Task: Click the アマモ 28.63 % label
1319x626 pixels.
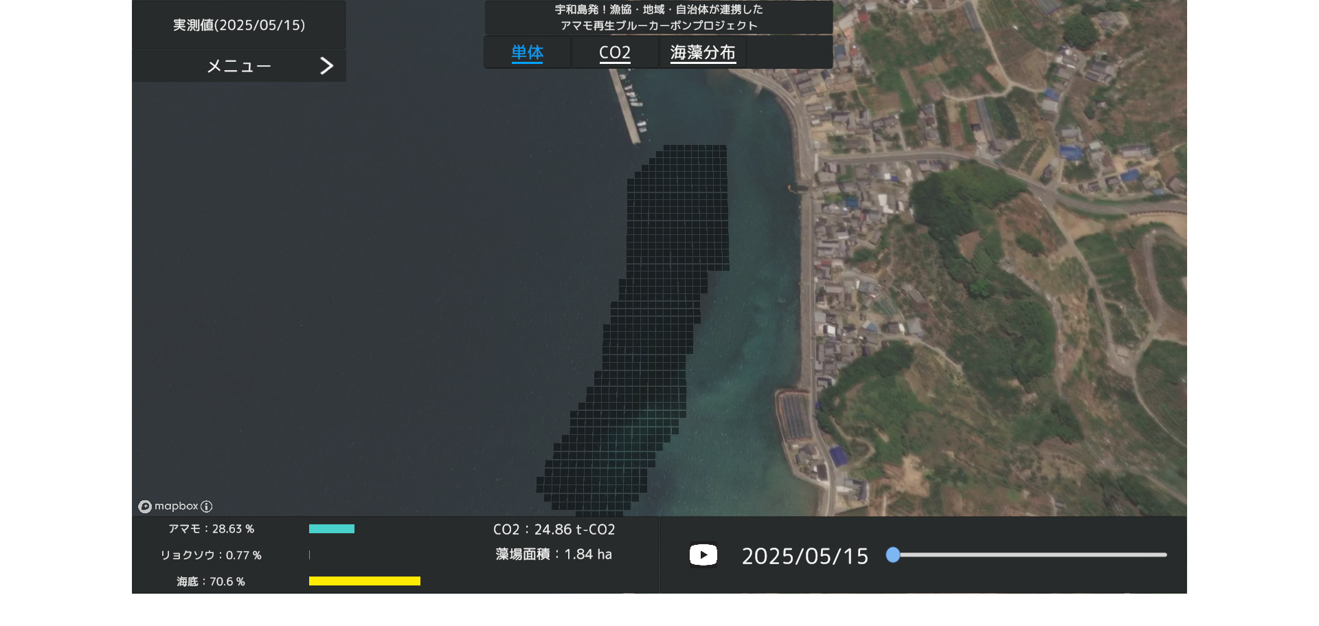Action: [211, 529]
